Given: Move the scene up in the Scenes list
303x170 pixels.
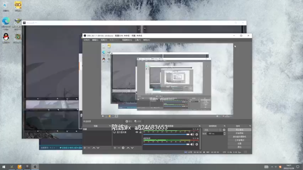Looking at the screenshot, I should [94, 148].
